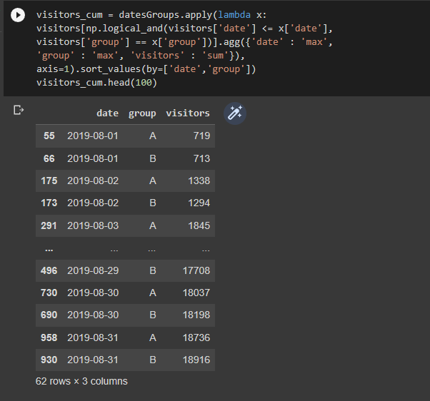Open the output actions icon beside the table
Viewport: 430px width, 401px height.
[x=19, y=110]
